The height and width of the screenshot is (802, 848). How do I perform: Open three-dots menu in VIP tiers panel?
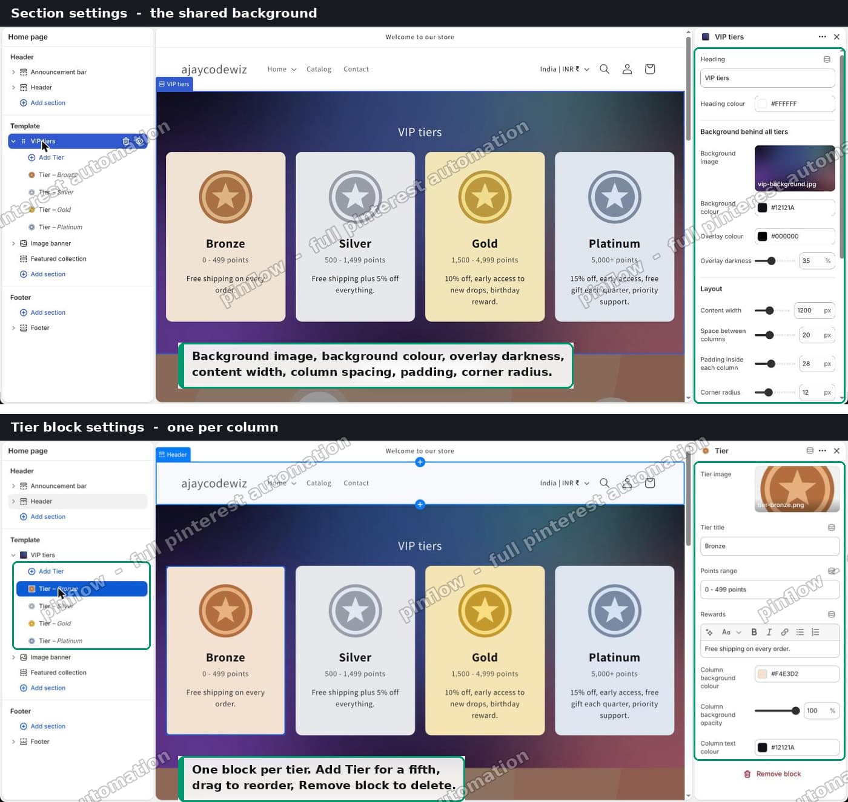(822, 37)
